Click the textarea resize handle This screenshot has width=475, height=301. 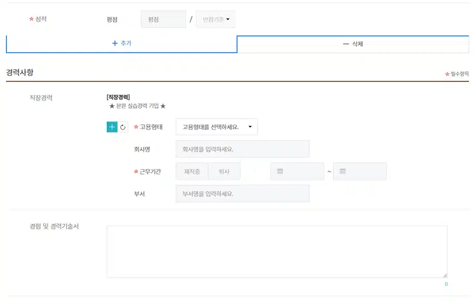445,276
